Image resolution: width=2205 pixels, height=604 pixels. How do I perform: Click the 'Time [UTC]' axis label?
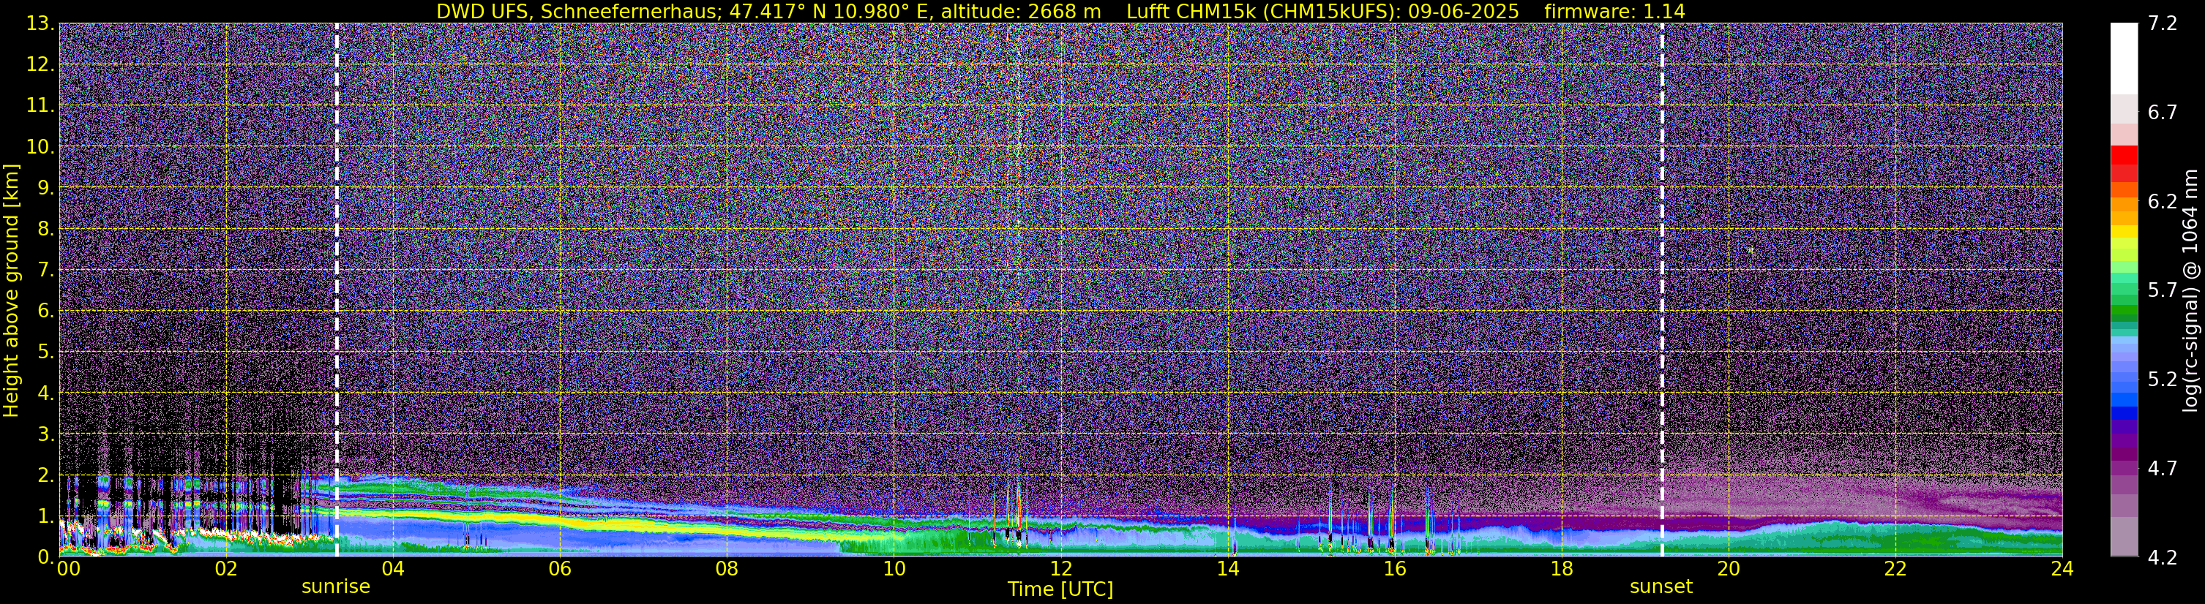(1060, 589)
